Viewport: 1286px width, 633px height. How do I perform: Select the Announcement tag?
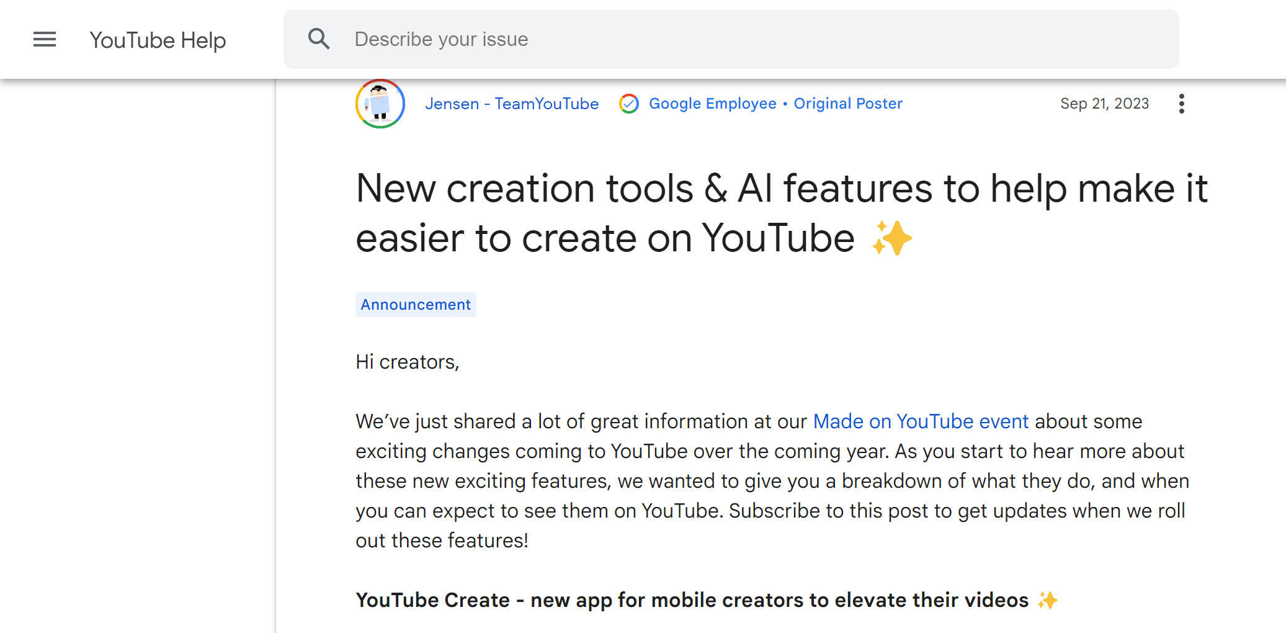tap(416, 305)
